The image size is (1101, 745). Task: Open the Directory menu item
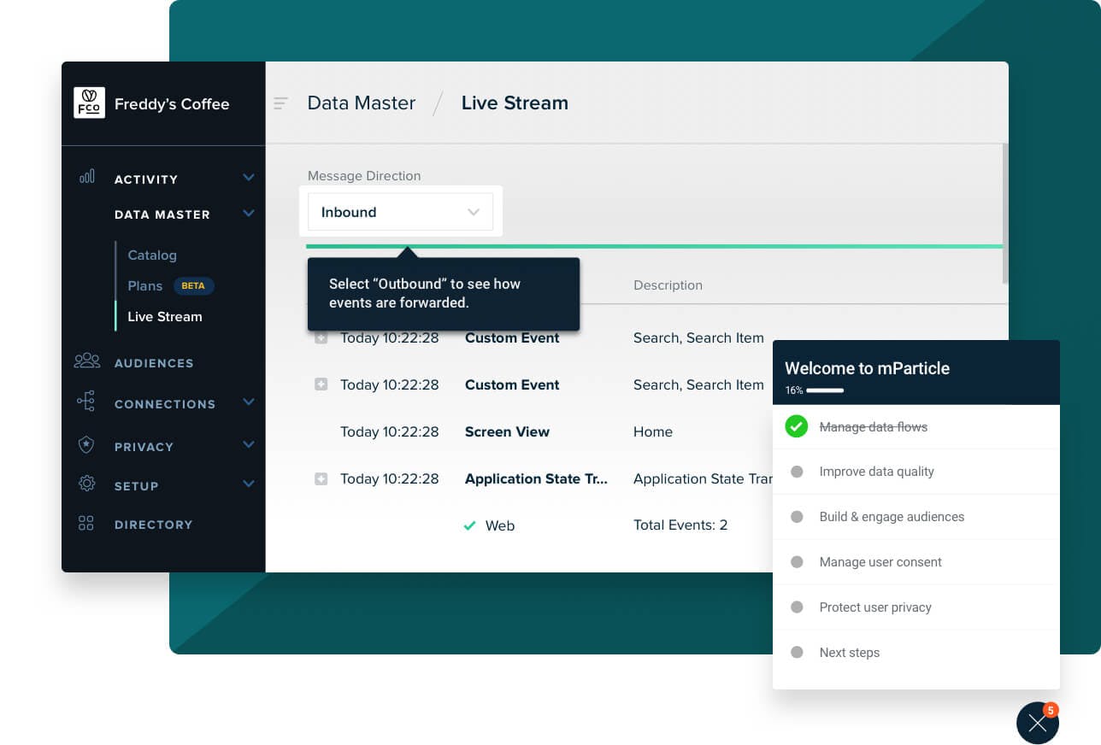pos(154,525)
